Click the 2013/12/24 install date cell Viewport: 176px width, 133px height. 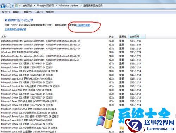coord(135,52)
